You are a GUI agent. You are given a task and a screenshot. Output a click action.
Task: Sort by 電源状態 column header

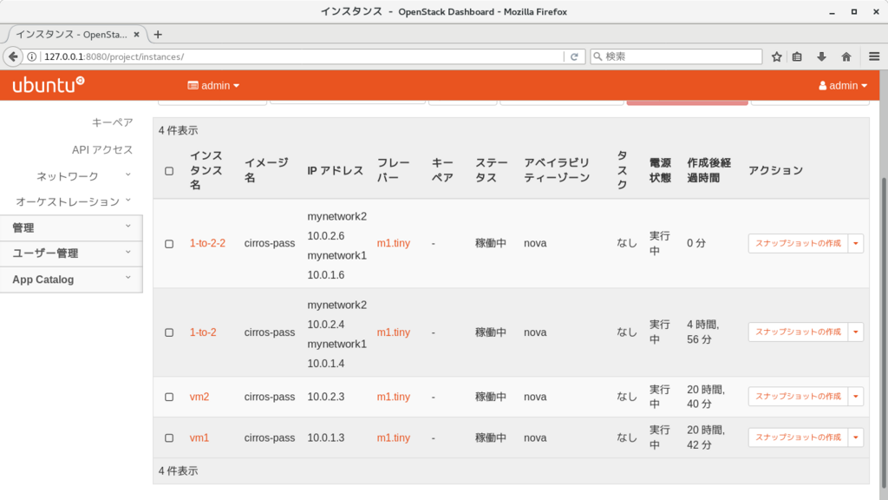tap(660, 170)
